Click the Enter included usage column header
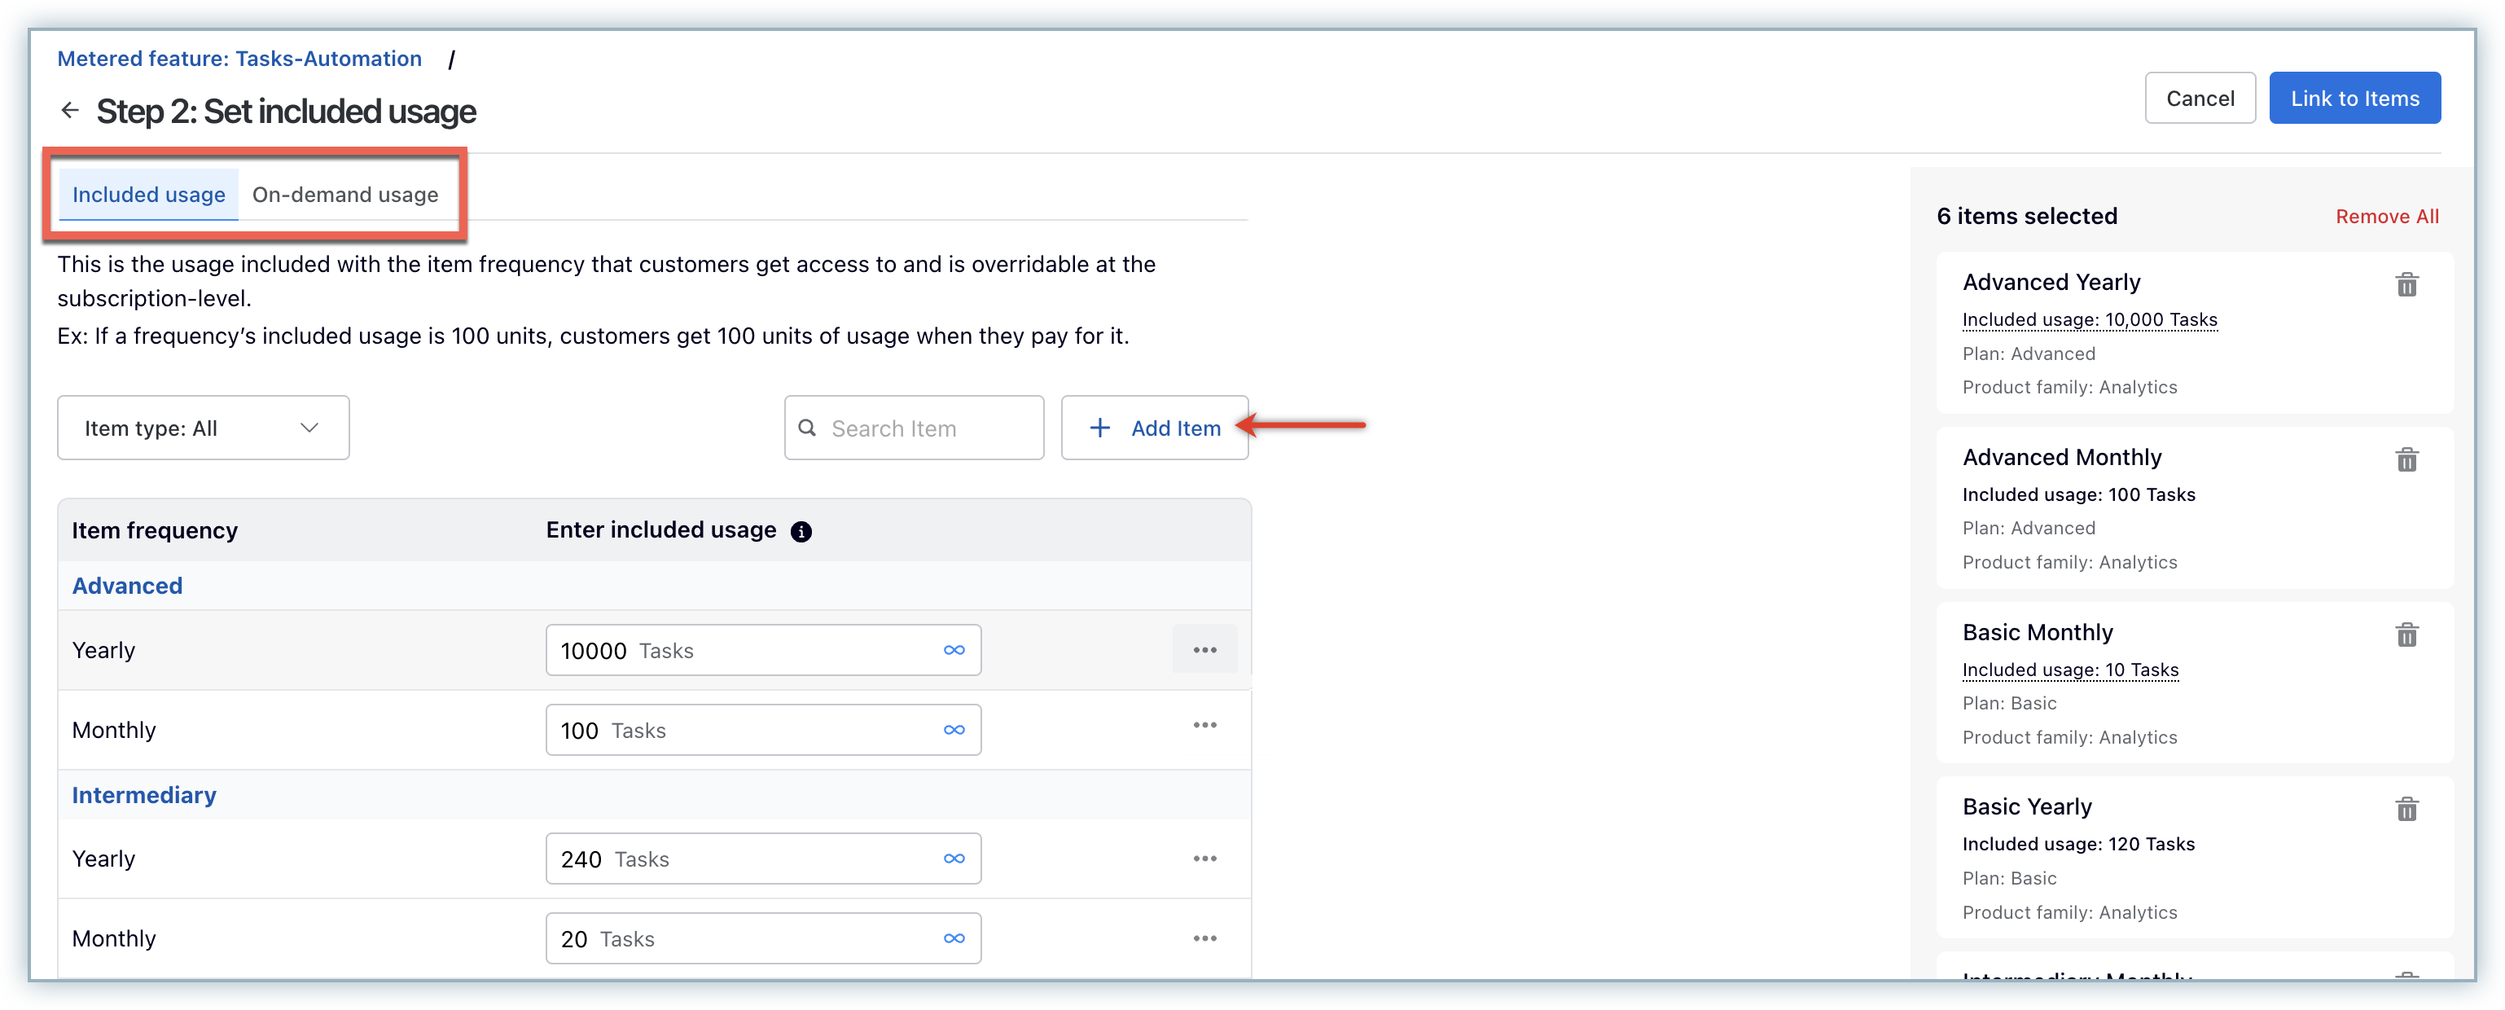This screenshot has height=1010, width=2505. 661,529
